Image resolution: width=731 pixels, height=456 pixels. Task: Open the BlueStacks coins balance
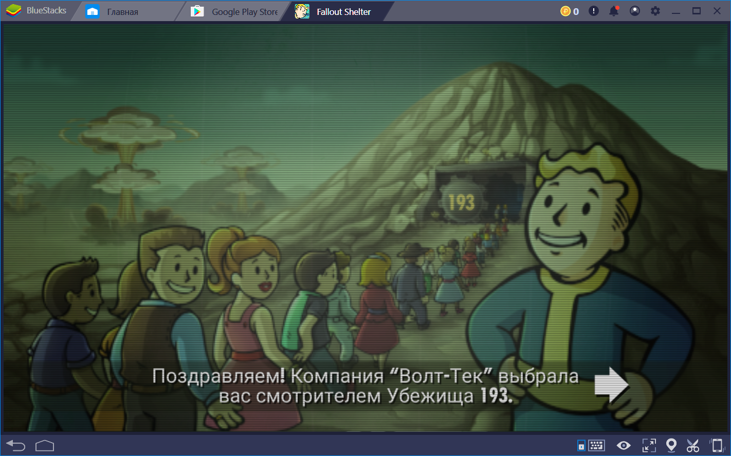click(570, 11)
